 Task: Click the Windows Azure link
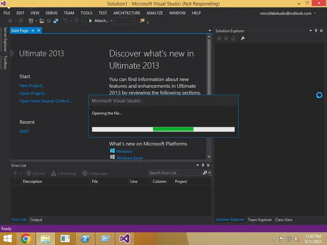(130, 158)
